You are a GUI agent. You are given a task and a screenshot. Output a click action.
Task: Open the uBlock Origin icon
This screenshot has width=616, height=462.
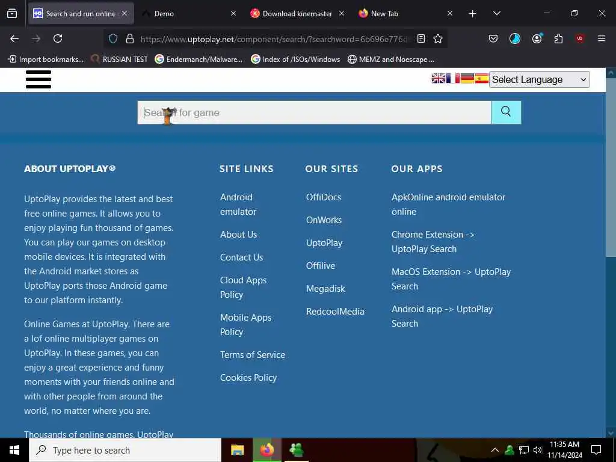(x=580, y=38)
